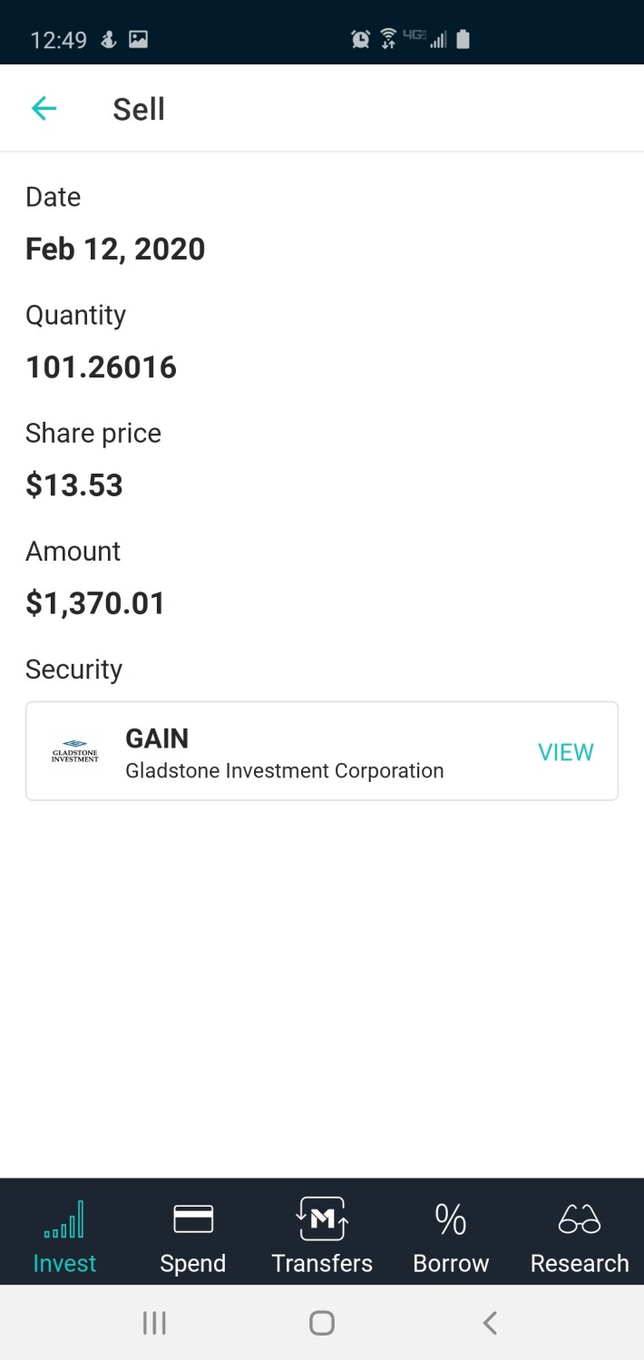Screen dimensions: 644x1360
Task: Switch to the Invest tab label
Action: [64, 1263]
